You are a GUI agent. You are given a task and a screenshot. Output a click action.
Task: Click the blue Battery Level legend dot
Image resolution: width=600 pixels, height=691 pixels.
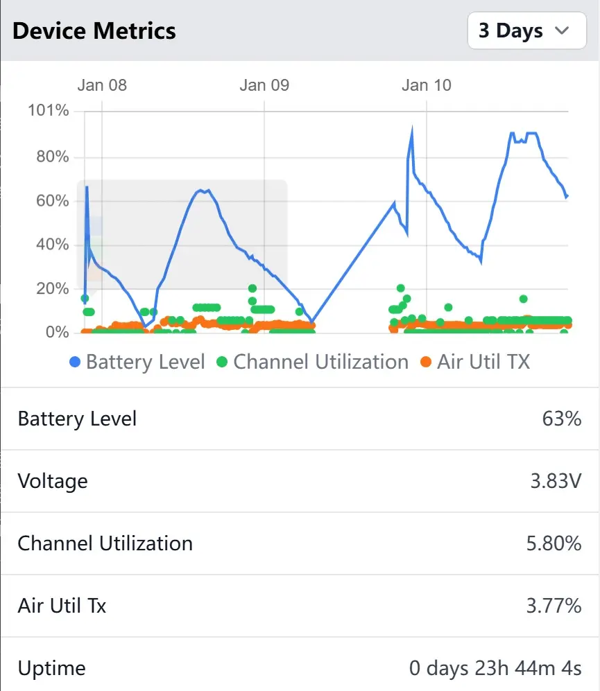click(75, 362)
